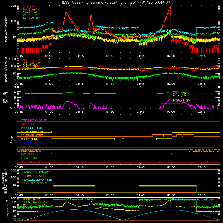Click the HESSI Observing Summary plot title

[118, 3]
